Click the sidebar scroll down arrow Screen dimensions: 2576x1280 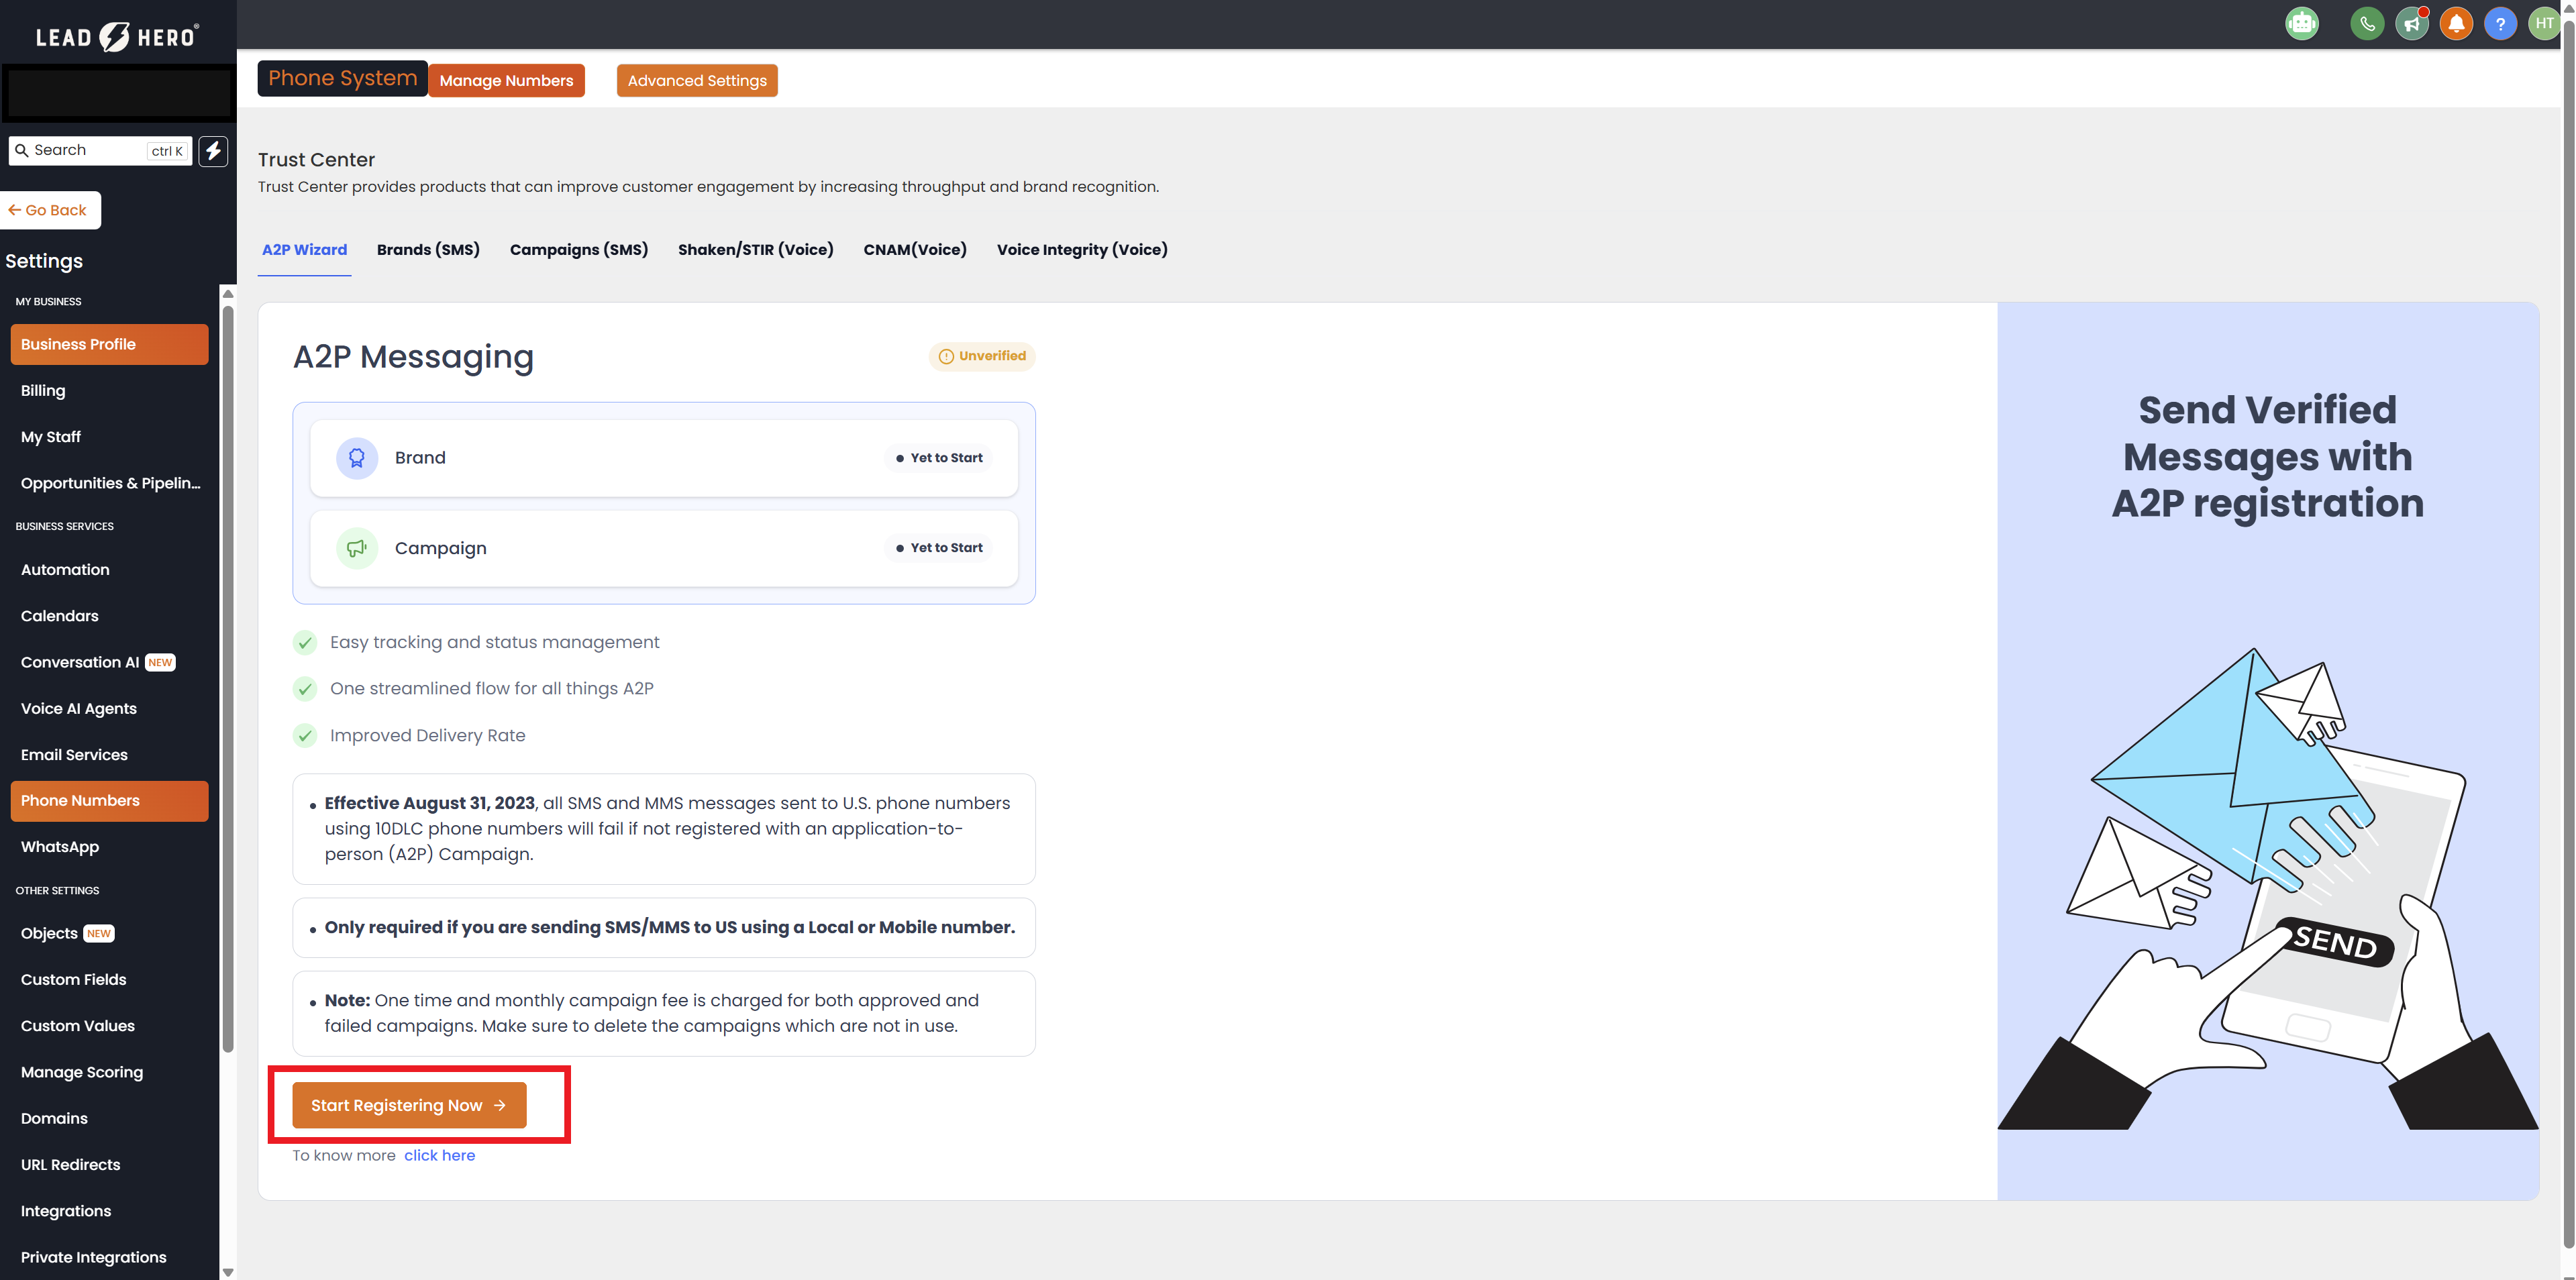228,1272
